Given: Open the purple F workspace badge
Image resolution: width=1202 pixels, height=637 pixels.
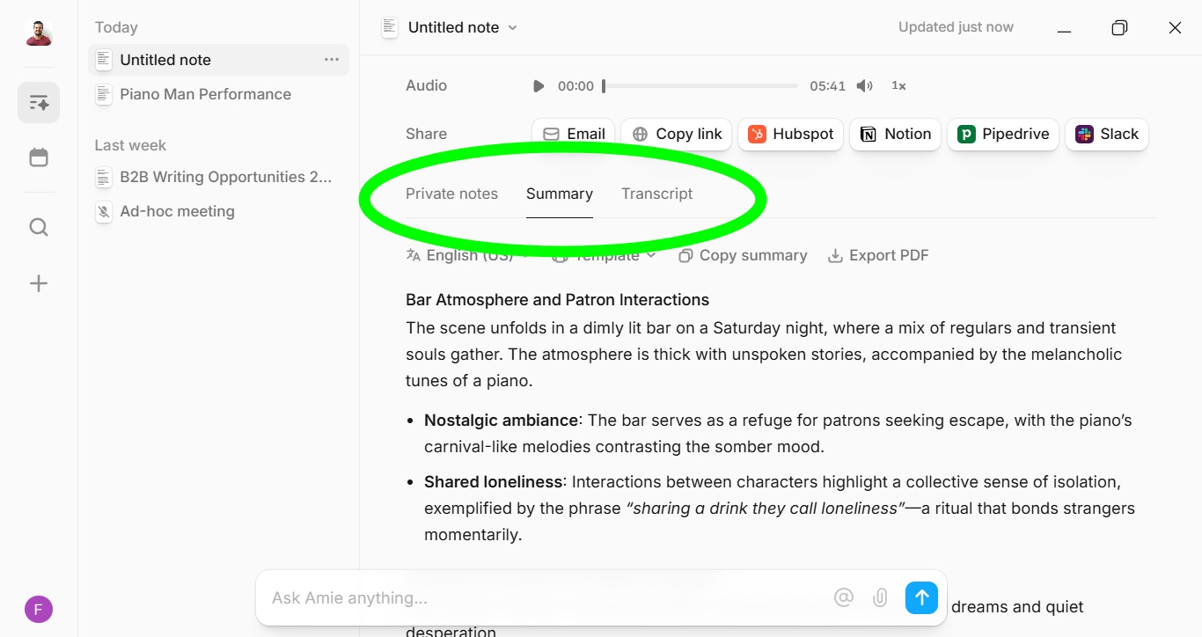Looking at the screenshot, I should (x=39, y=609).
